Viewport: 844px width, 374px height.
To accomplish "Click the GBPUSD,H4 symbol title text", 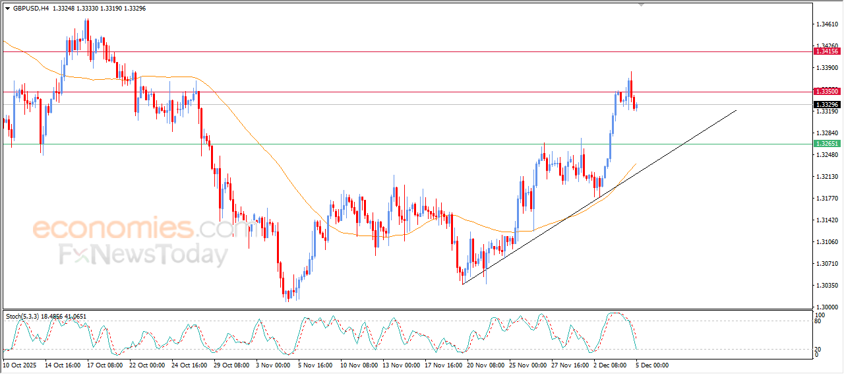I will tap(31, 9).
